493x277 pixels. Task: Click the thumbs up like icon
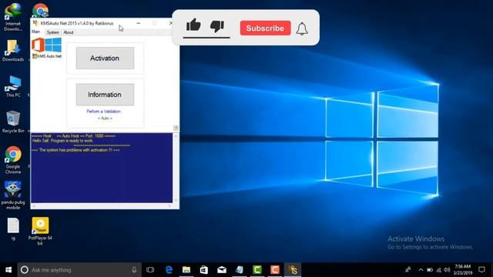(x=193, y=25)
